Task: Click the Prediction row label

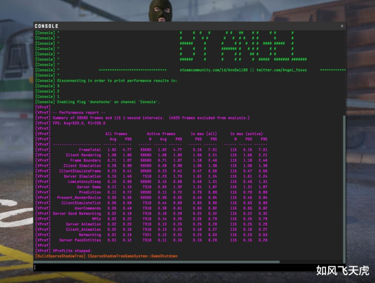Action: (90, 192)
